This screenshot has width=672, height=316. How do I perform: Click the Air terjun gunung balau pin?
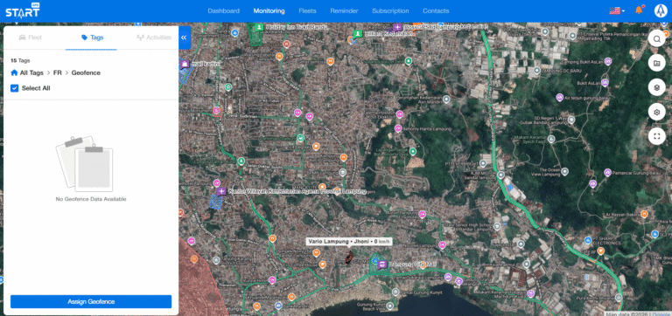pyautogui.click(x=560, y=97)
